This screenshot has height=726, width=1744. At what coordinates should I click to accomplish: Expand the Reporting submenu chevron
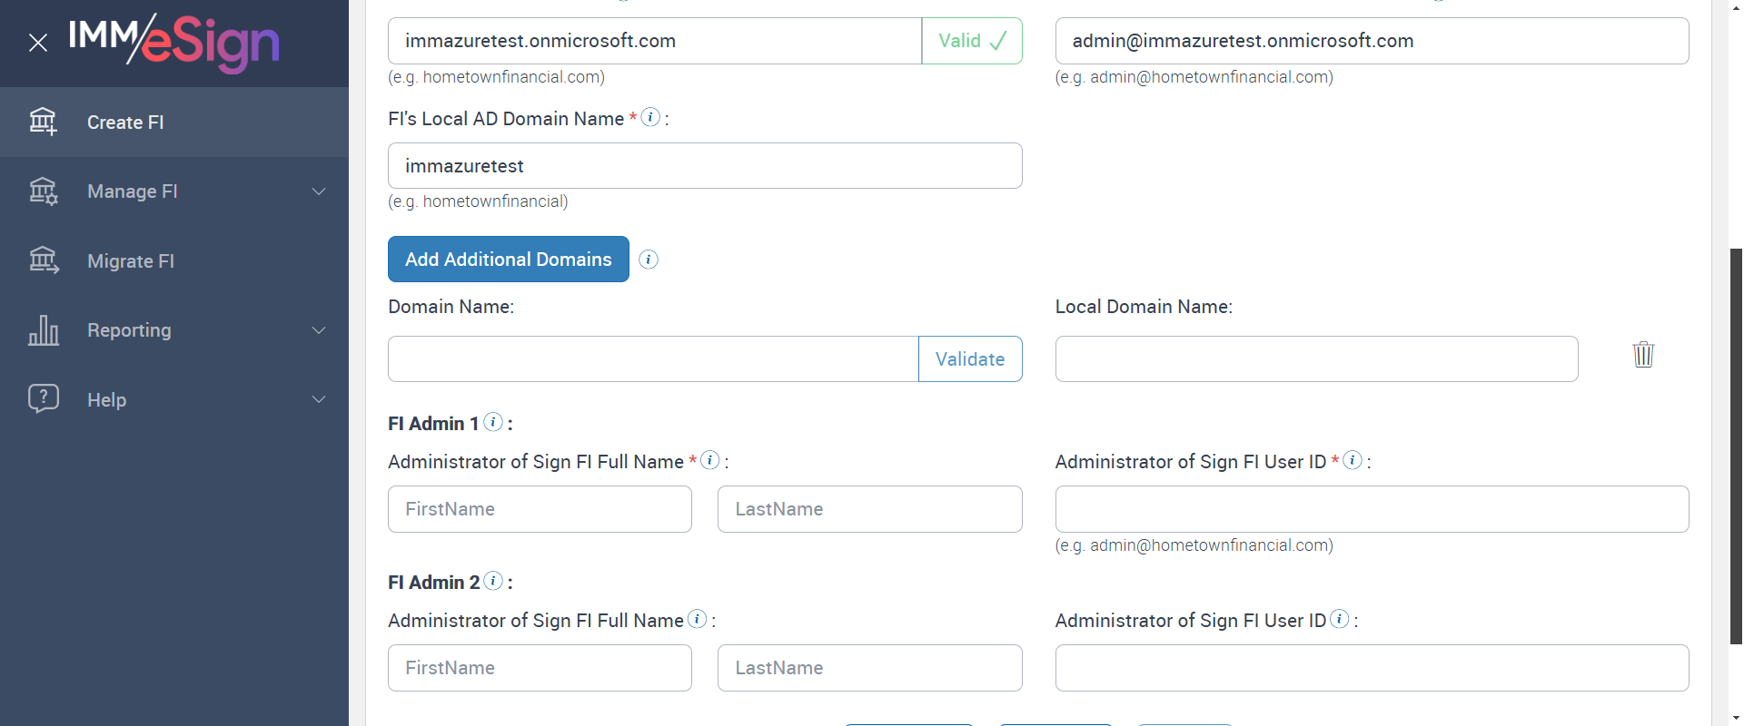pos(319,330)
